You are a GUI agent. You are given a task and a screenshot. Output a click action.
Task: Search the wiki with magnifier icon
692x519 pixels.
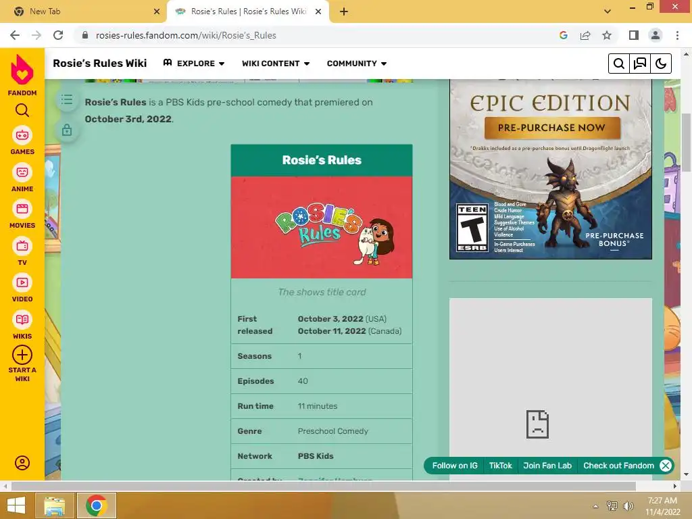pyautogui.click(x=619, y=64)
